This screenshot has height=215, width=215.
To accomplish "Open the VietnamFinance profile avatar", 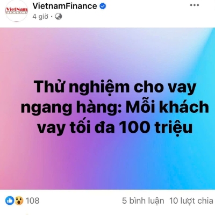I will click(17, 11).
